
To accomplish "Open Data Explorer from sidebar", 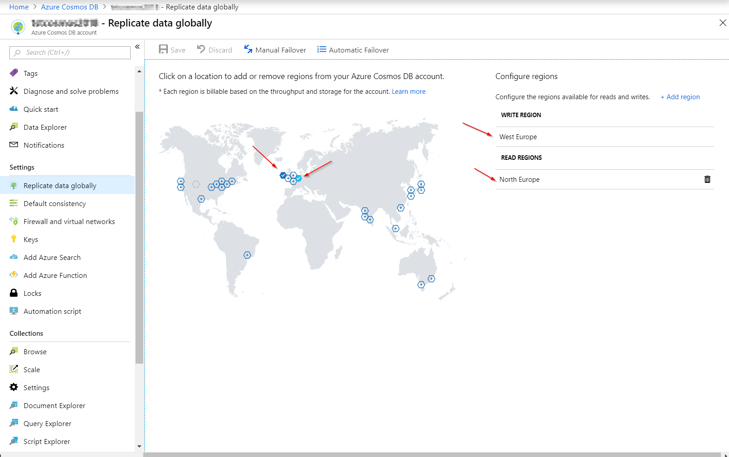I will (x=45, y=127).
